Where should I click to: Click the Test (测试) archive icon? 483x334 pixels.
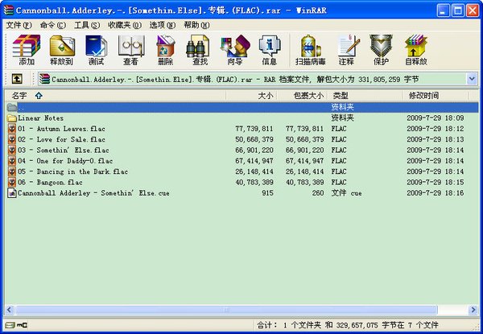96,50
